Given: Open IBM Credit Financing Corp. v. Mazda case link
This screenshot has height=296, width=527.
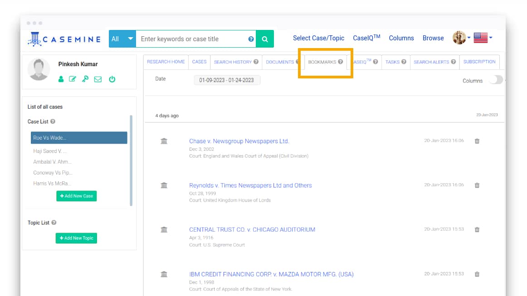Looking at the screenshot, I should click(x=271, y=274).
